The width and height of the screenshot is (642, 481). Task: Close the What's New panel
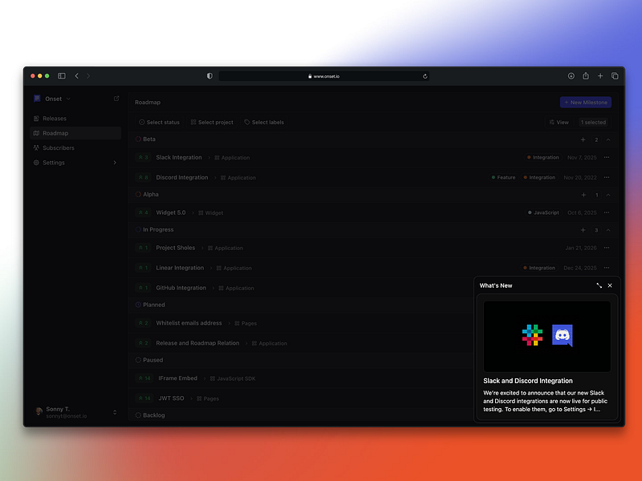(x=610, y=285)
